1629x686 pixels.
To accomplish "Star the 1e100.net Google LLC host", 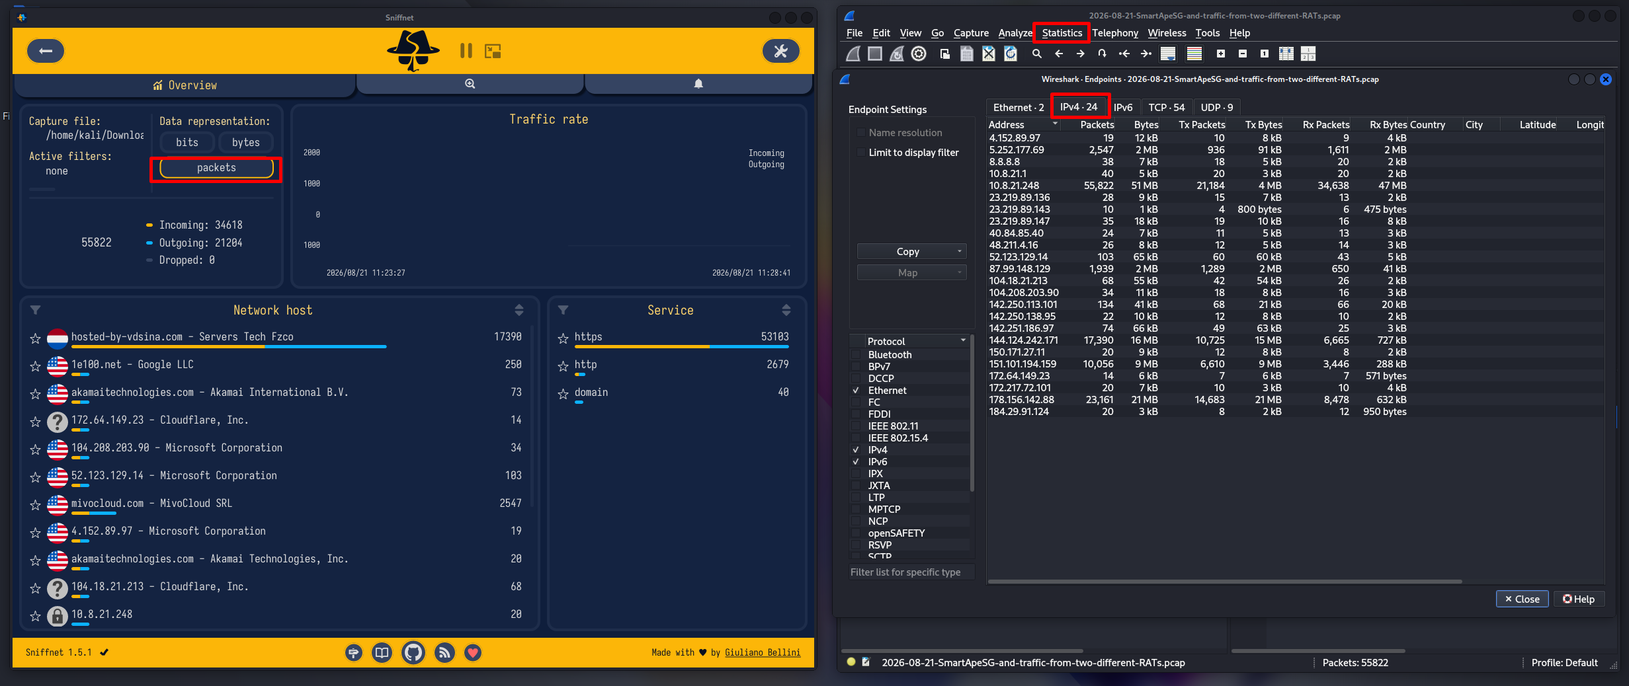I will click(x=35, y=366).
